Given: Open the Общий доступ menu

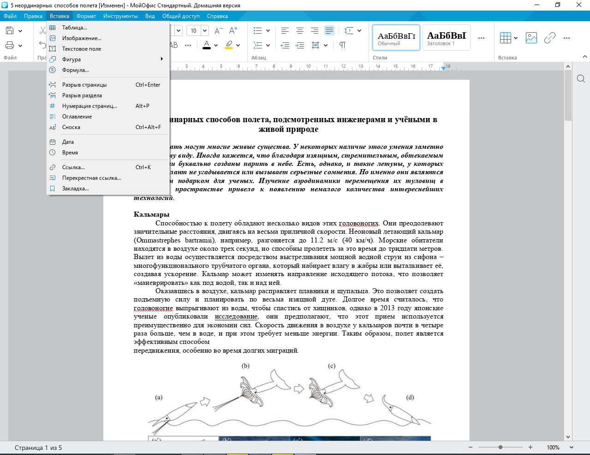Looking at the screenshot, I should pos(181,16).
